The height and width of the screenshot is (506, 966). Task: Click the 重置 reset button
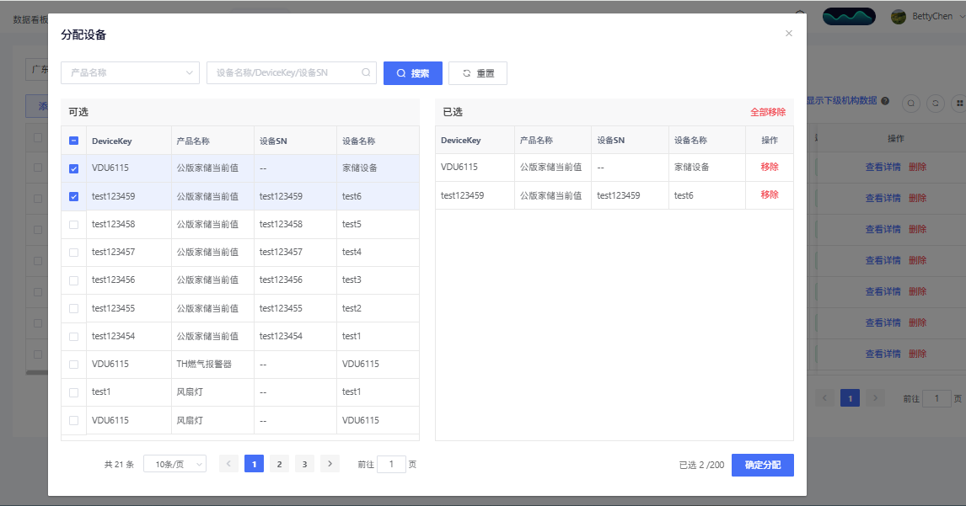478,73
